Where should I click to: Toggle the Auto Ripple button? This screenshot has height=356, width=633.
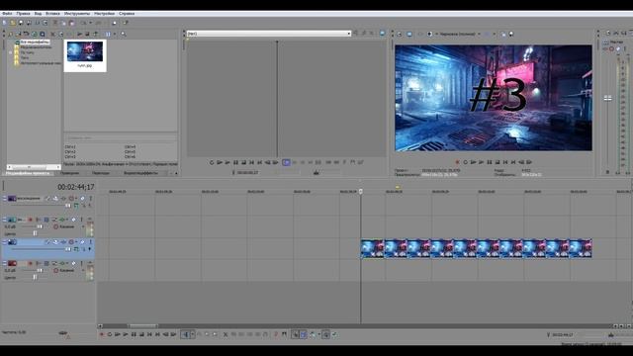pyautogui.click(x=313, y=334)
